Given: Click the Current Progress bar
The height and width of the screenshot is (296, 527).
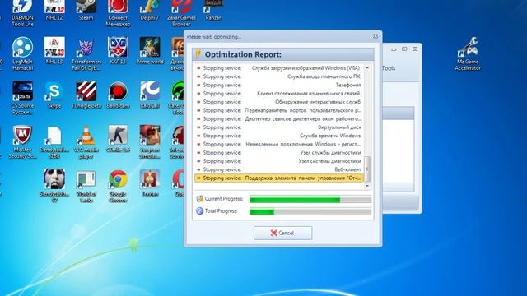Looking at the screenshot, I should [x=310, y=199].
